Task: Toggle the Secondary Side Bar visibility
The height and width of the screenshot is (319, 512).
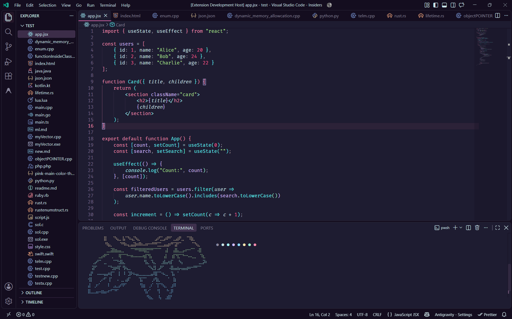Action: coord(453,5)
